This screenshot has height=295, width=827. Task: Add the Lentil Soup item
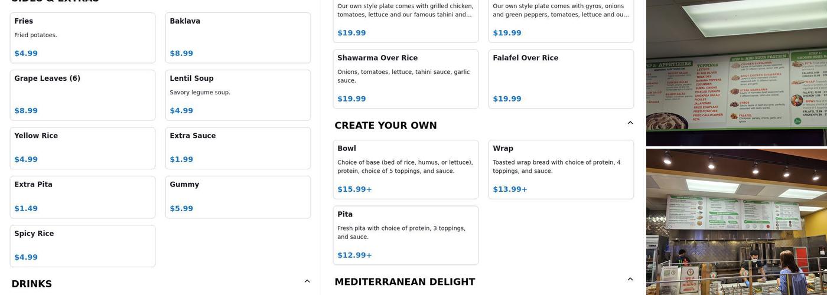237,95
